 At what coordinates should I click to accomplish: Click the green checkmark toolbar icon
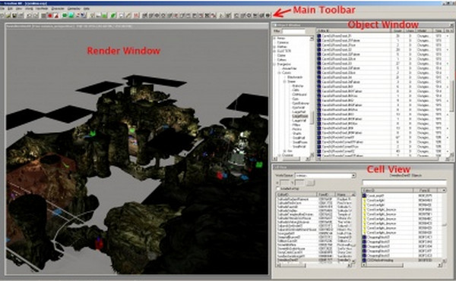[x=114, y=15]
